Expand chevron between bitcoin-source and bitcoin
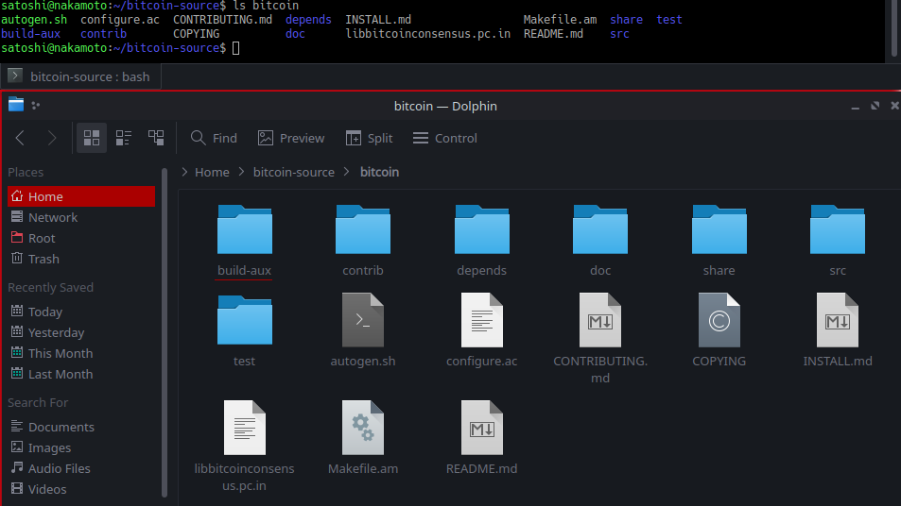This screenshot has width=901, height=506. [346, 172]
